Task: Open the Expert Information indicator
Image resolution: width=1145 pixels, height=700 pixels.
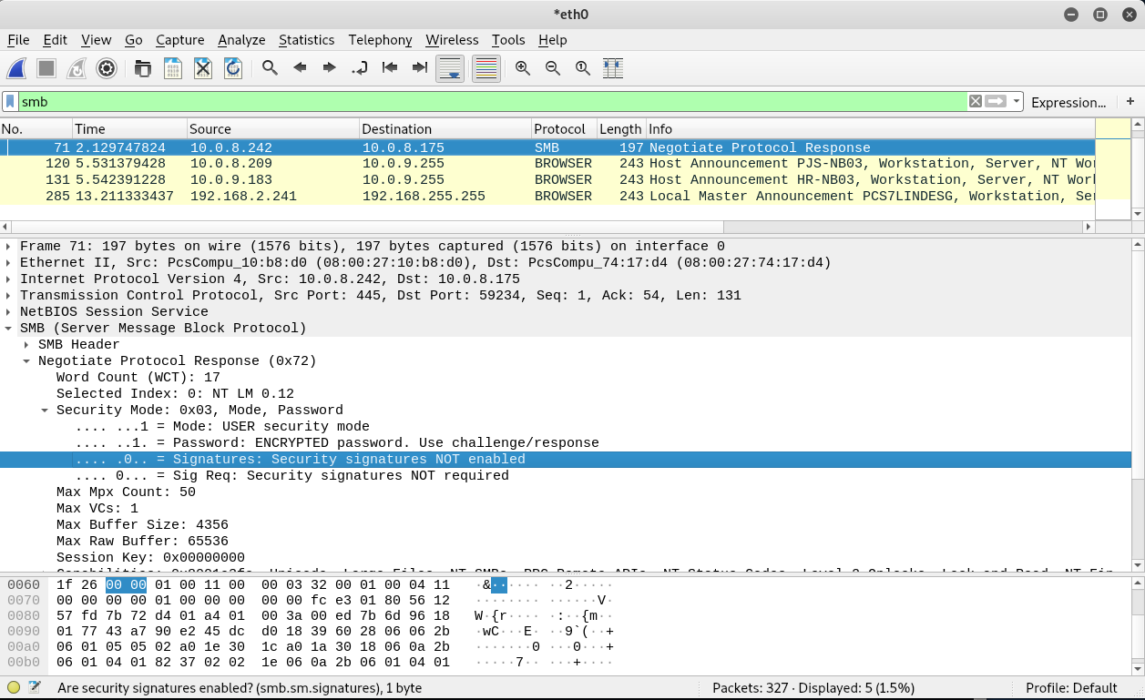Action: [12, 687]
